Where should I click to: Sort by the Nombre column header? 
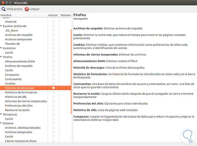[x=24, y=15]
